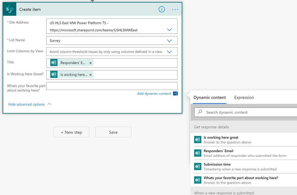Remove the Responders' E... token from Title

(91, 63)
